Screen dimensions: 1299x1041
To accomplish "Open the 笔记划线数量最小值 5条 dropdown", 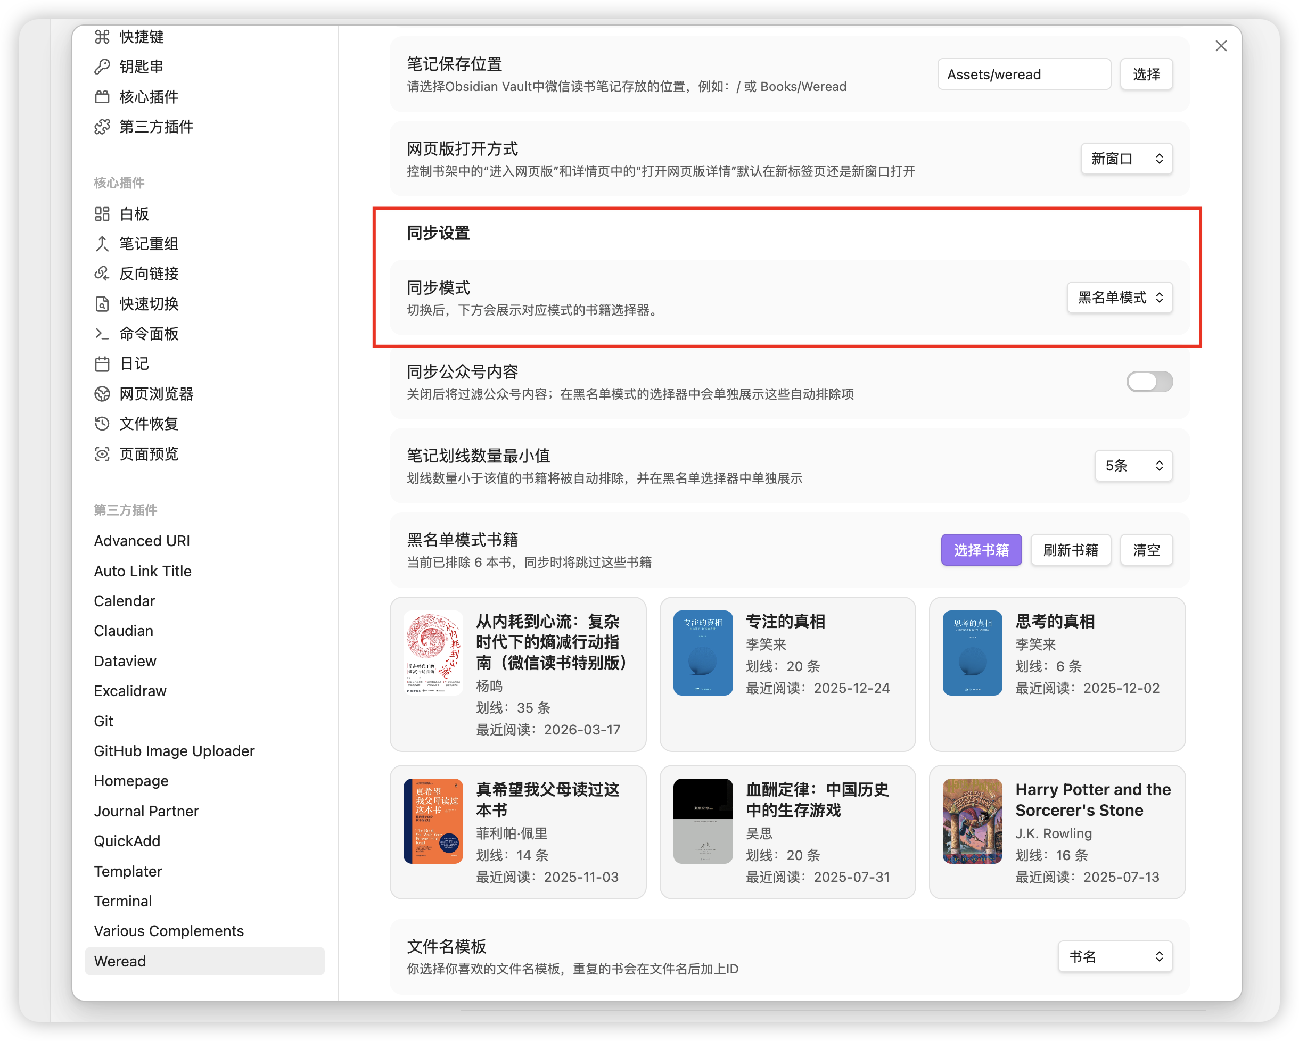I will pyautogui.click(x=1133, y=466).
